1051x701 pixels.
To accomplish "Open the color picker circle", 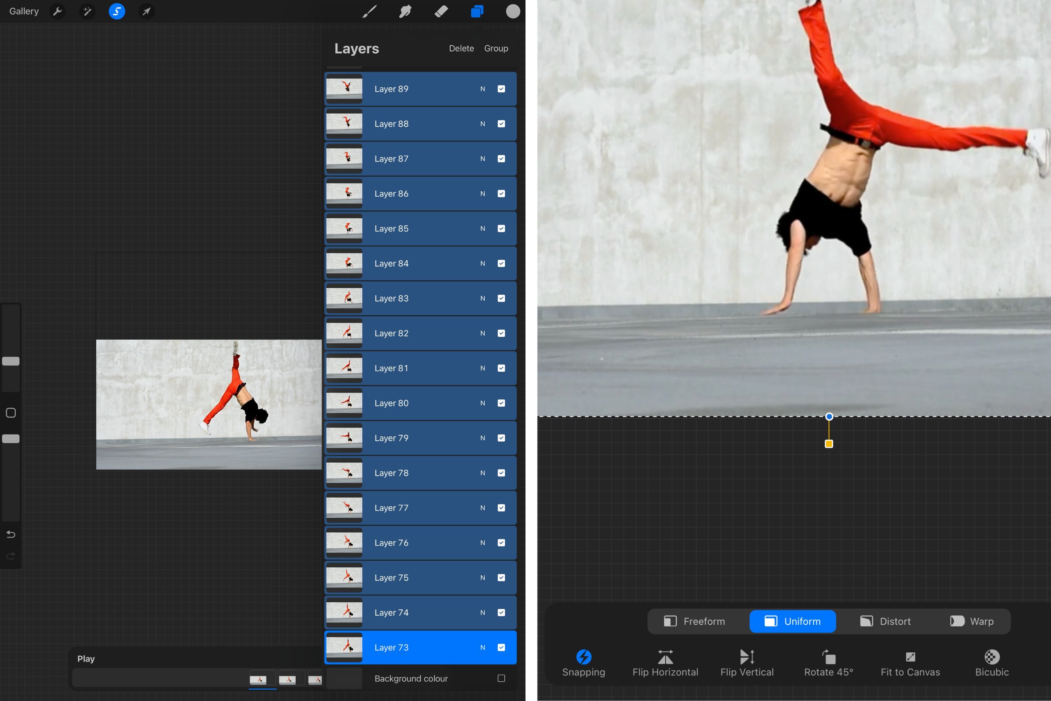I will click(512, 11).
